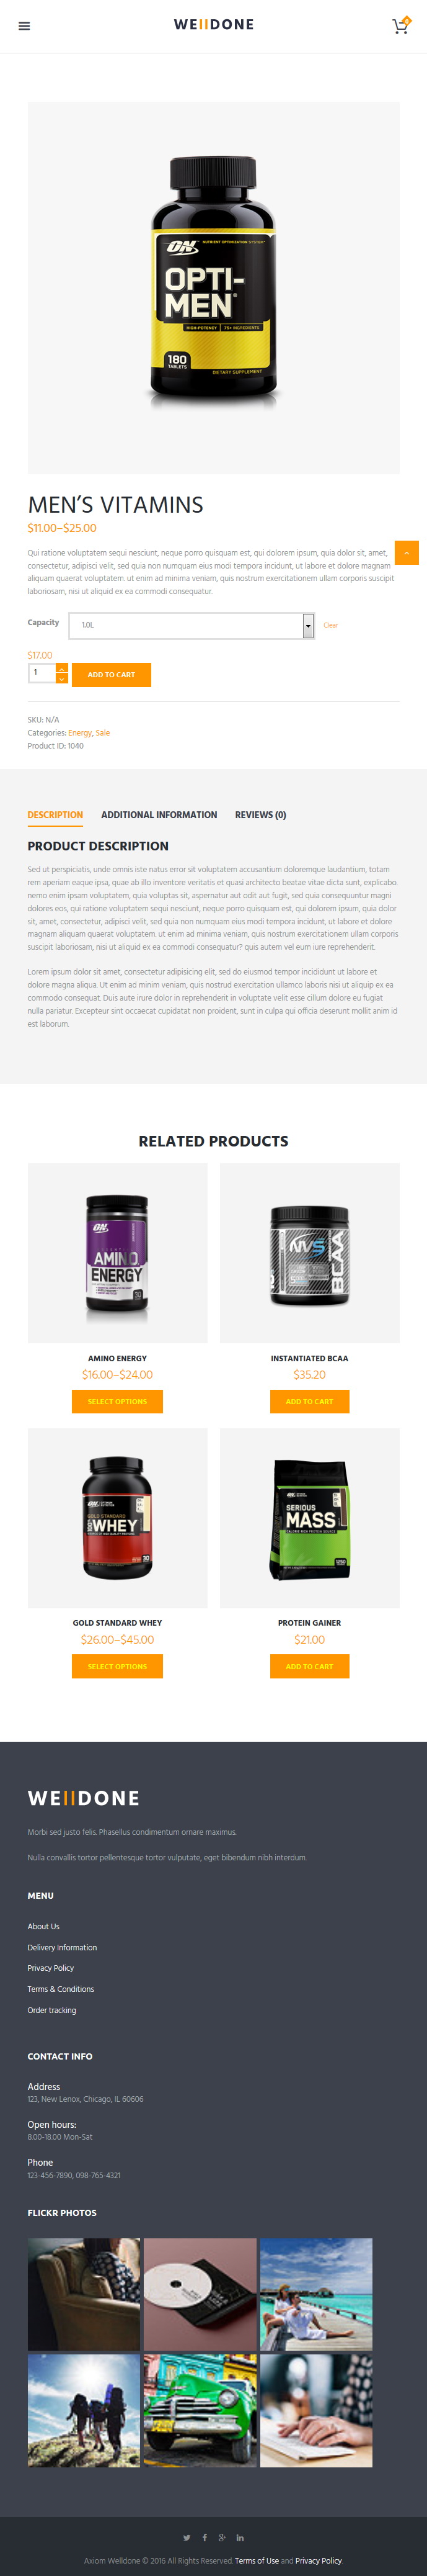This screenshot has width=427, height=2576.
Task: Add Men's Vitamins to cart
Action: click(112, 675)
